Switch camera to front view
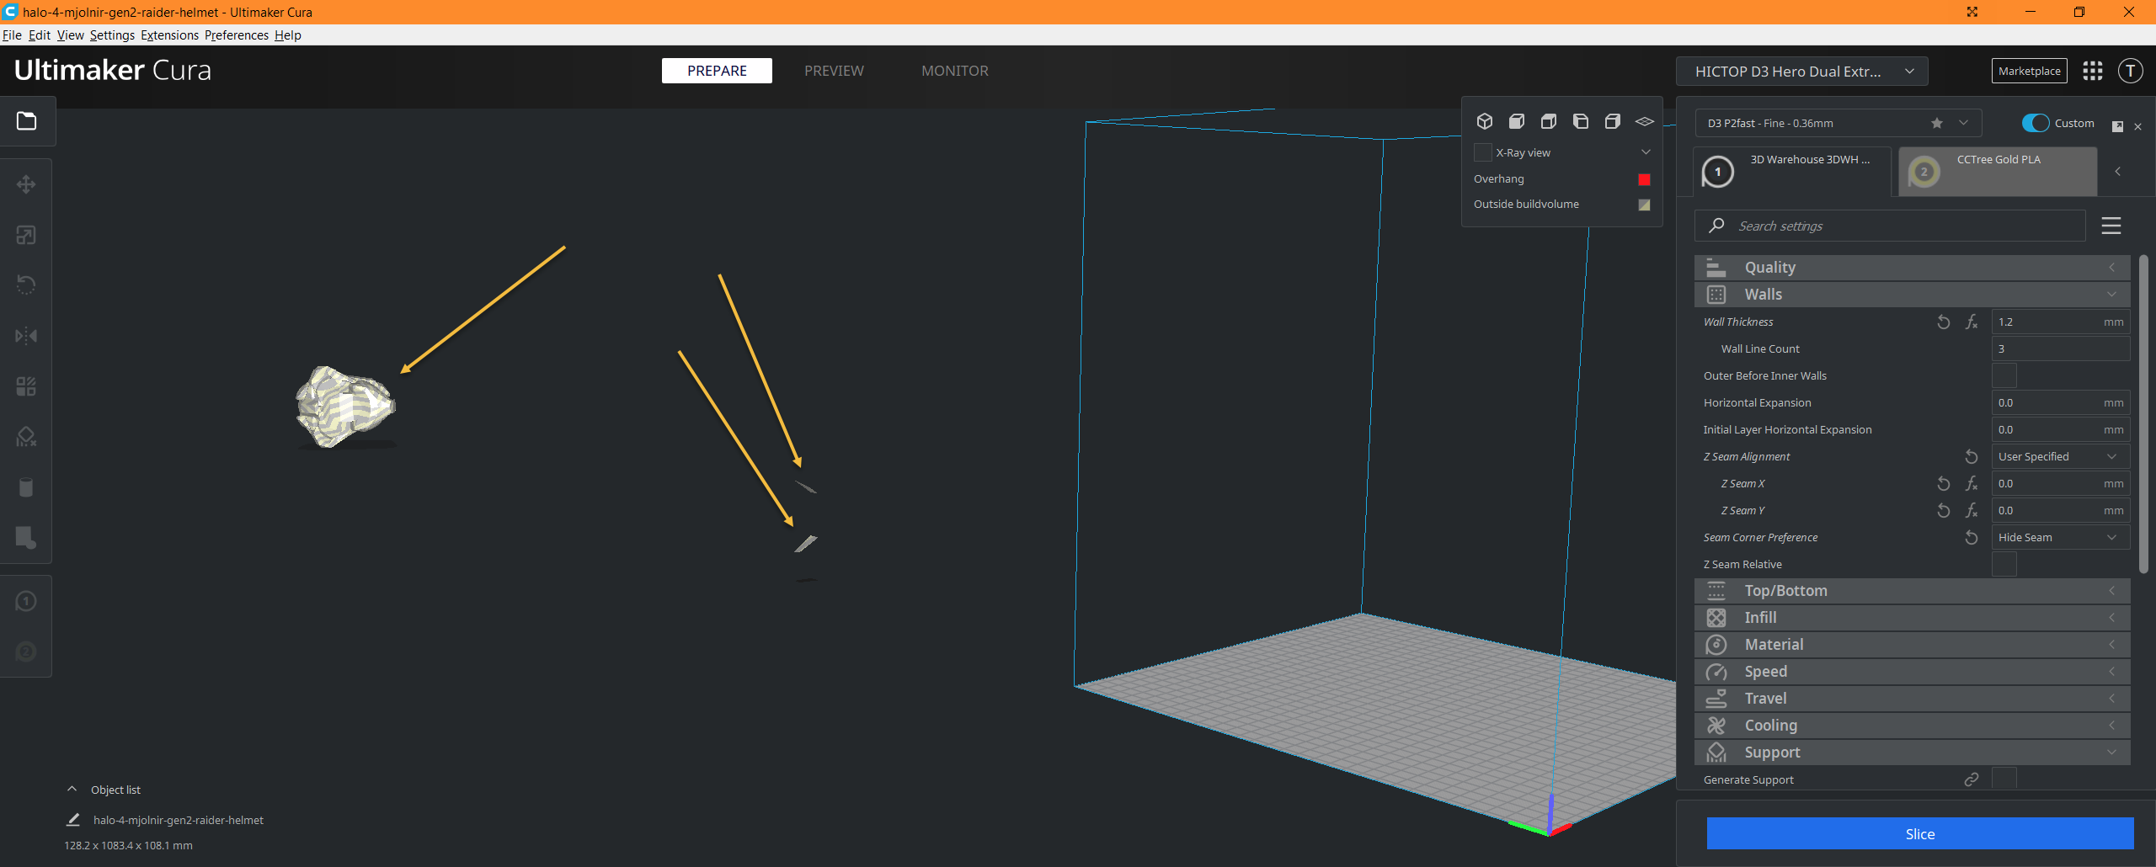 1517,121
